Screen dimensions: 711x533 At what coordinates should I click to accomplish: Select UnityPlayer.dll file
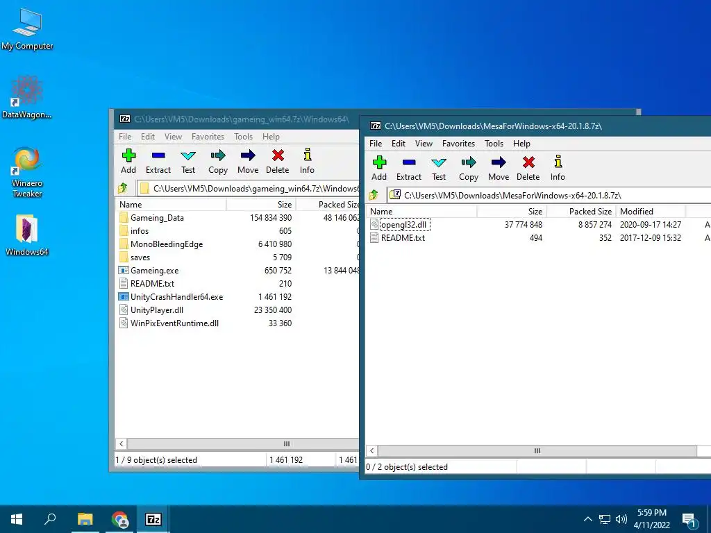coord(151,310)
